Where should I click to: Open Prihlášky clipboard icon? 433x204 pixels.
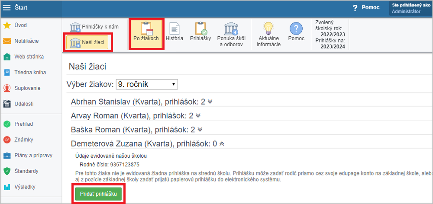[x=200, y=28]
